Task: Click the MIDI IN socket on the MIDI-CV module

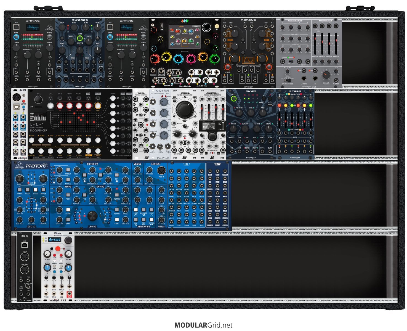Action: (25, 257)
